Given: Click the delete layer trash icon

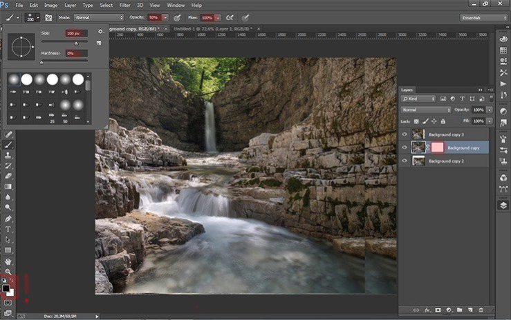Looking at the screenshot, I should coord(481,310).
